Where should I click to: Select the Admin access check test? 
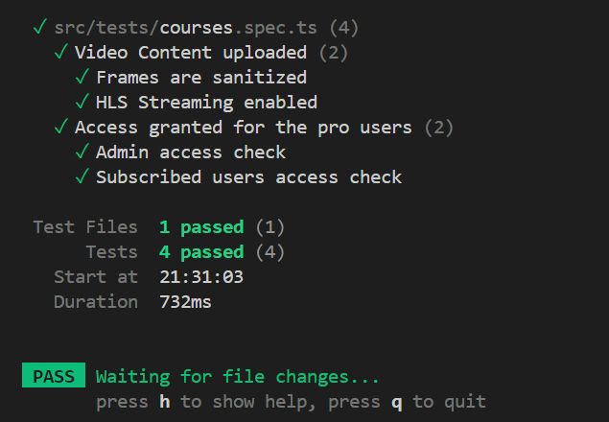coord(191,152)
